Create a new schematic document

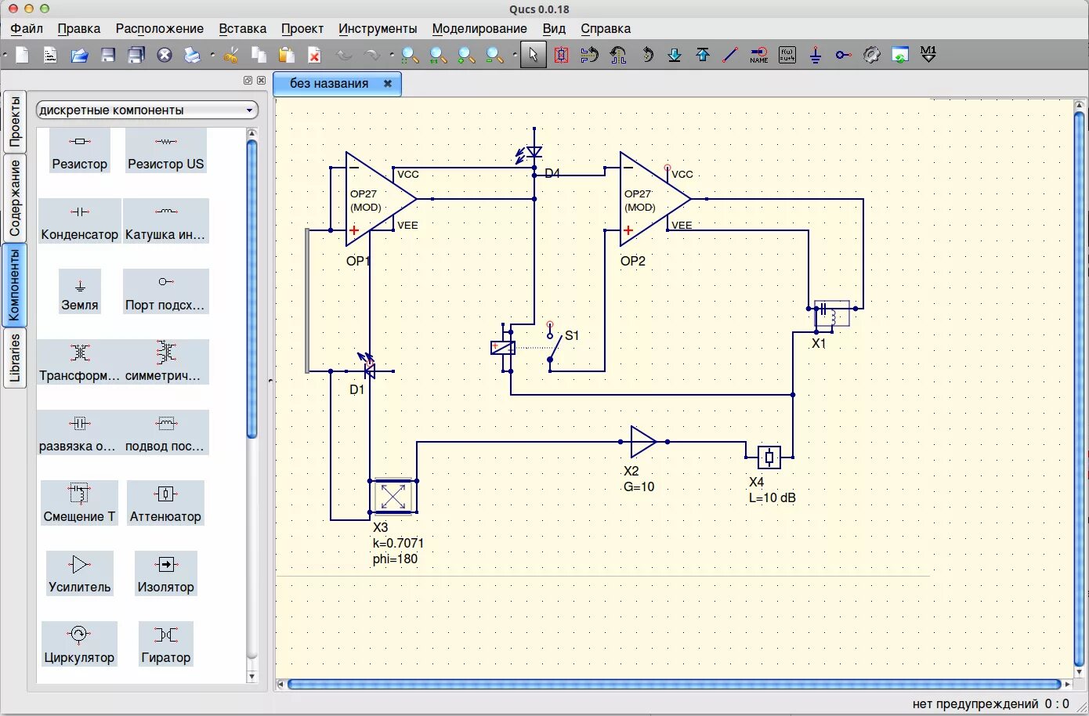coord(22,55)
